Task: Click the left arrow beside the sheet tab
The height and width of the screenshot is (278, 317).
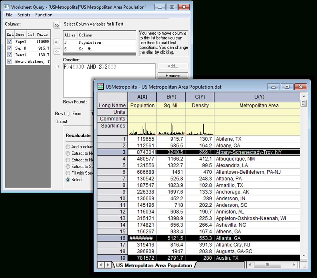Action: click(x=101, y=265)
